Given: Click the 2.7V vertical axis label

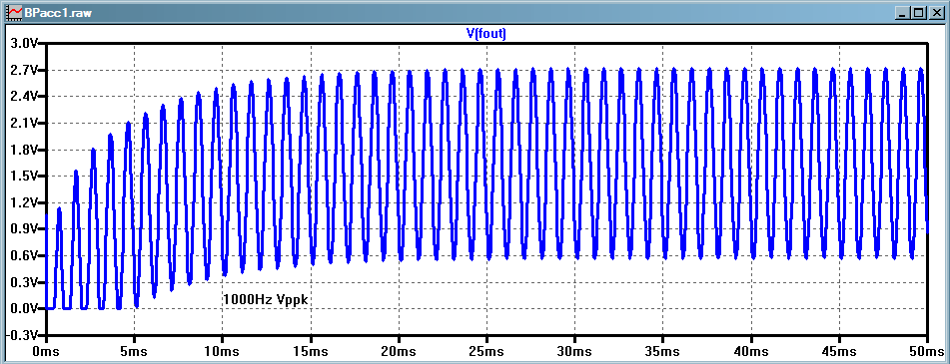Looking at the screenshot, I should pos(23,70).
